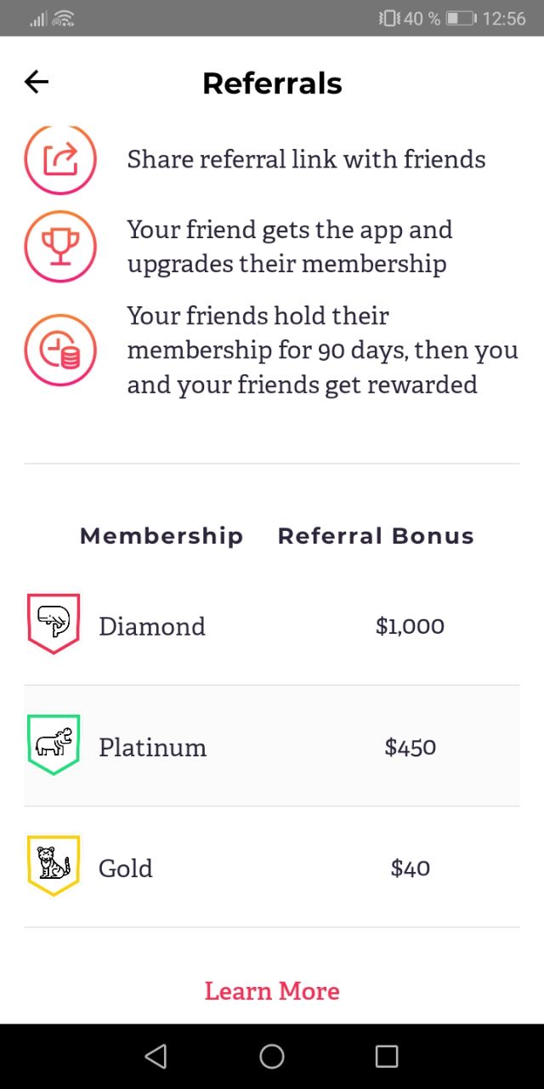Select the Diamond whale badge icon
544x1089 pixels.
54,624
